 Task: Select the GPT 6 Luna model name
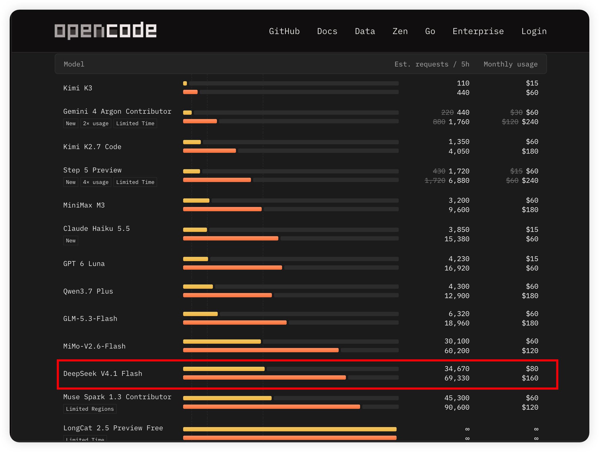click(x=84, y=264)
